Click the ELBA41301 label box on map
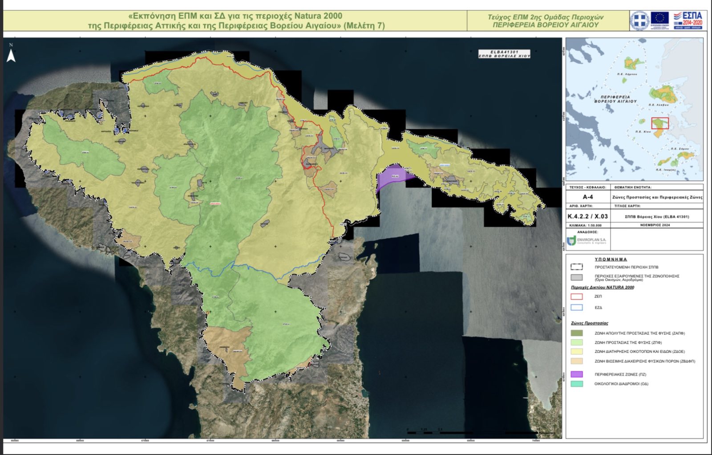Viewport: 712px width, 455px height. pos(504,54)
